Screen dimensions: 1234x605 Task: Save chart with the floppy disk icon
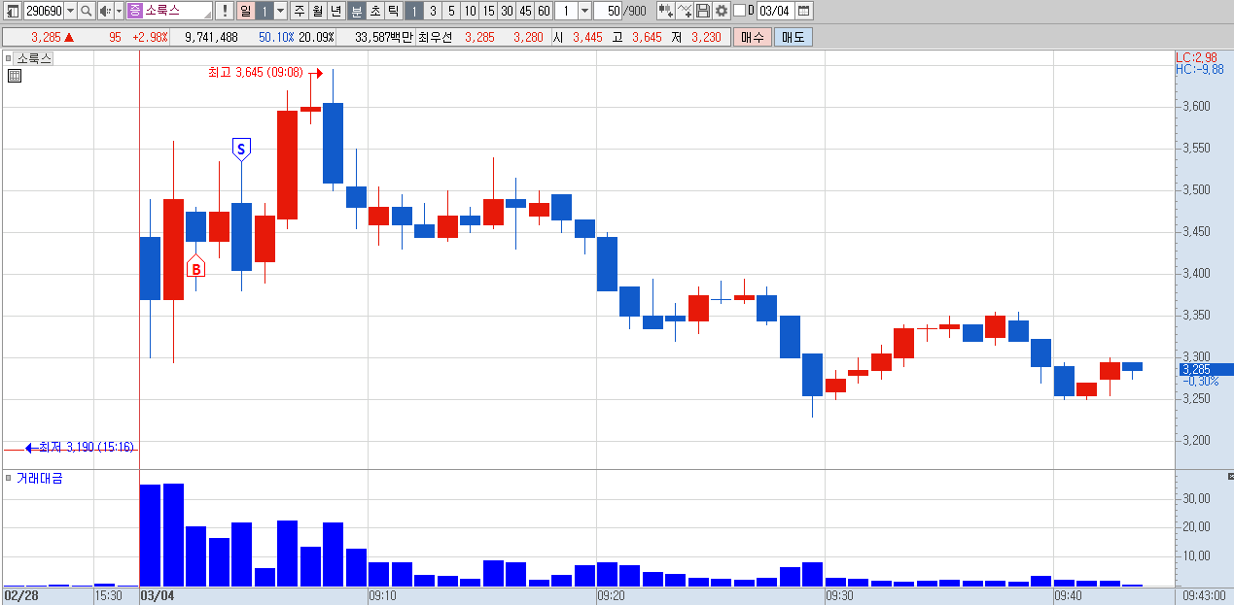[703, 11]
